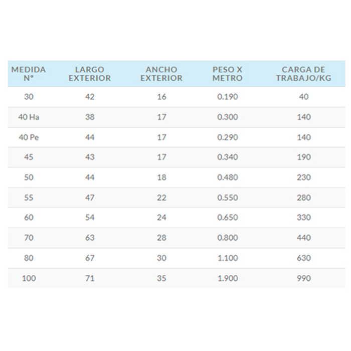Click the MEDIDA N° column header
Viewport: 351px width, 351px height.
coord(29,74)
